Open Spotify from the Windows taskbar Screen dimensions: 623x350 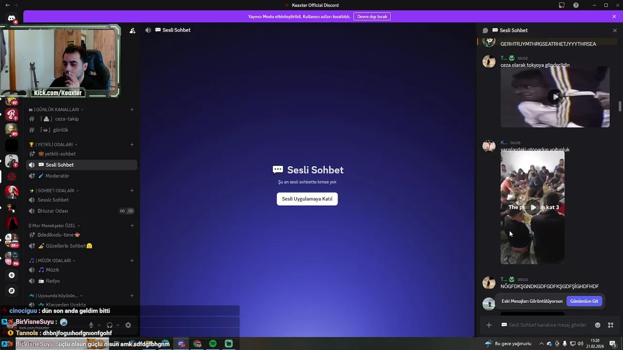tap(213, 344)
